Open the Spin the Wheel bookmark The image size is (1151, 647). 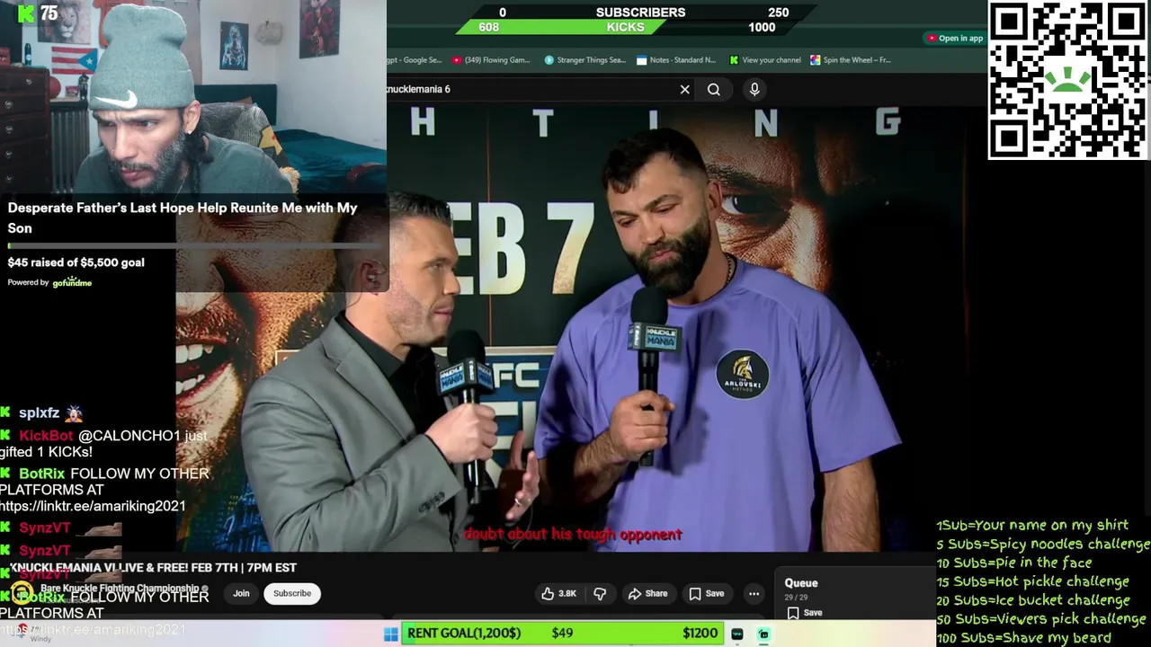pyautogui.click(x=851, y=60)
